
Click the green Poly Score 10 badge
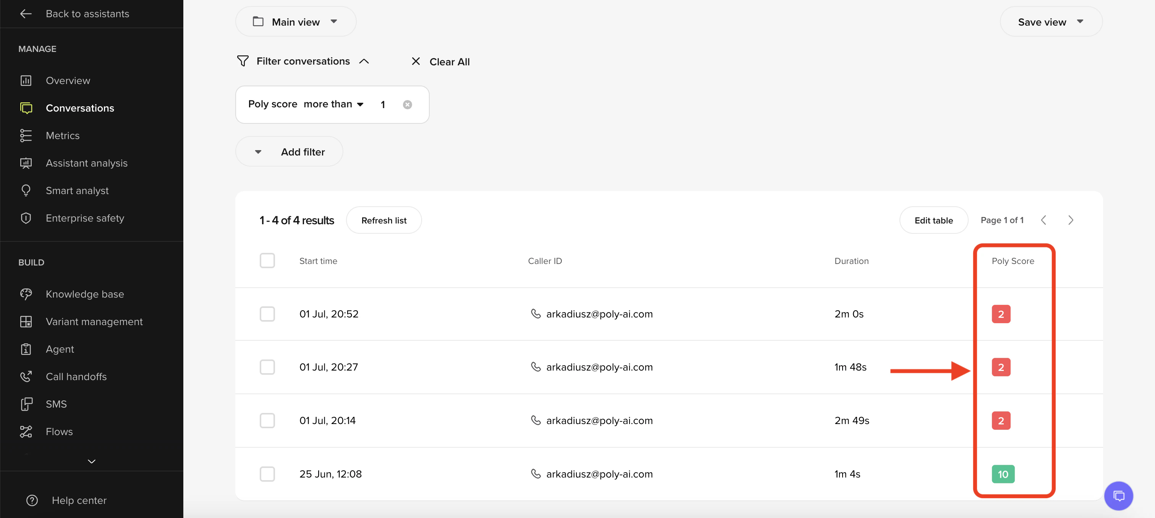(1003, 474)
